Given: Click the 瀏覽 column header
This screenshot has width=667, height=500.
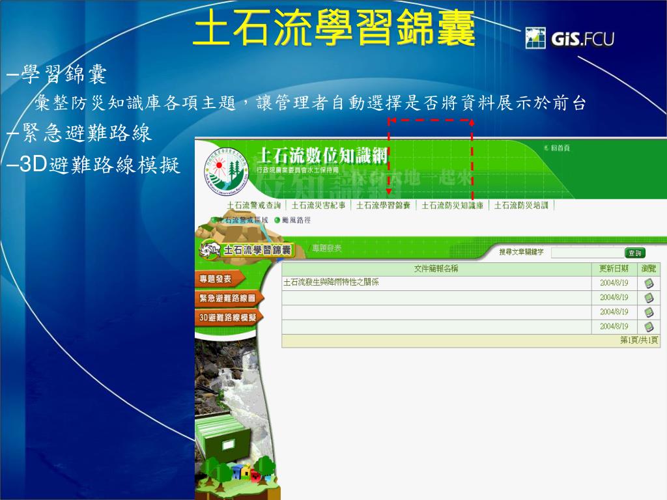Looking at the screenshot, I should point(649,269).
